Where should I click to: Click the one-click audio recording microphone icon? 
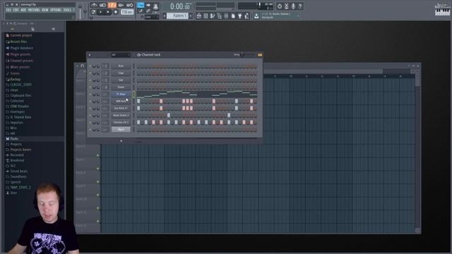(293, 6)
